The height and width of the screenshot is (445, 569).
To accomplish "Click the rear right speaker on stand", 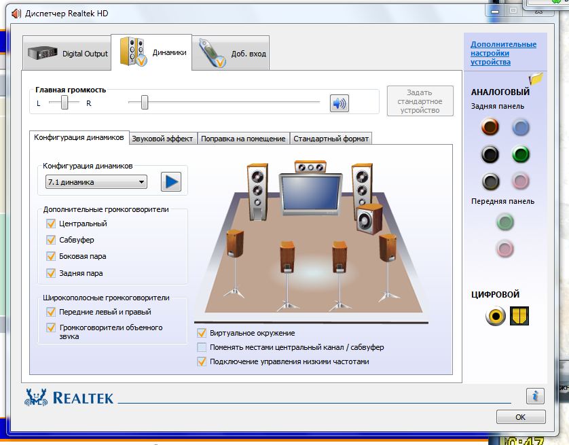I will click(x=339, y=276).
